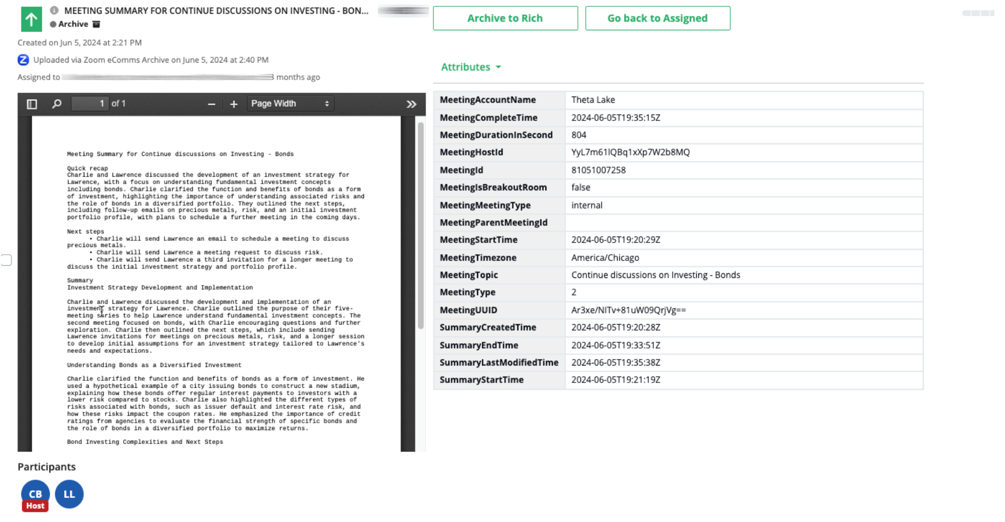
Task: Zoom out with the minus button
Action: pos(211,104)
